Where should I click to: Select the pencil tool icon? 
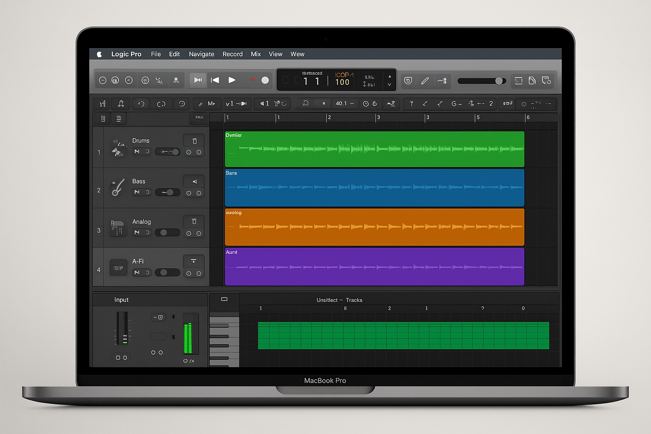(425, 81)
